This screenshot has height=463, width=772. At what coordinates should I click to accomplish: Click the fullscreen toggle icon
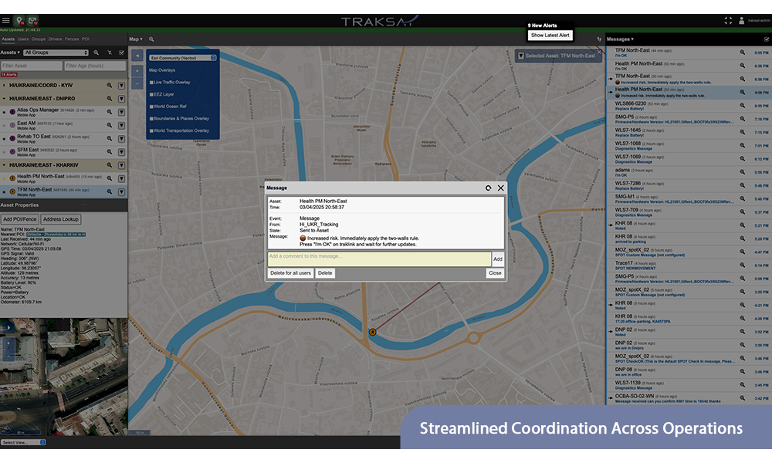728,21
